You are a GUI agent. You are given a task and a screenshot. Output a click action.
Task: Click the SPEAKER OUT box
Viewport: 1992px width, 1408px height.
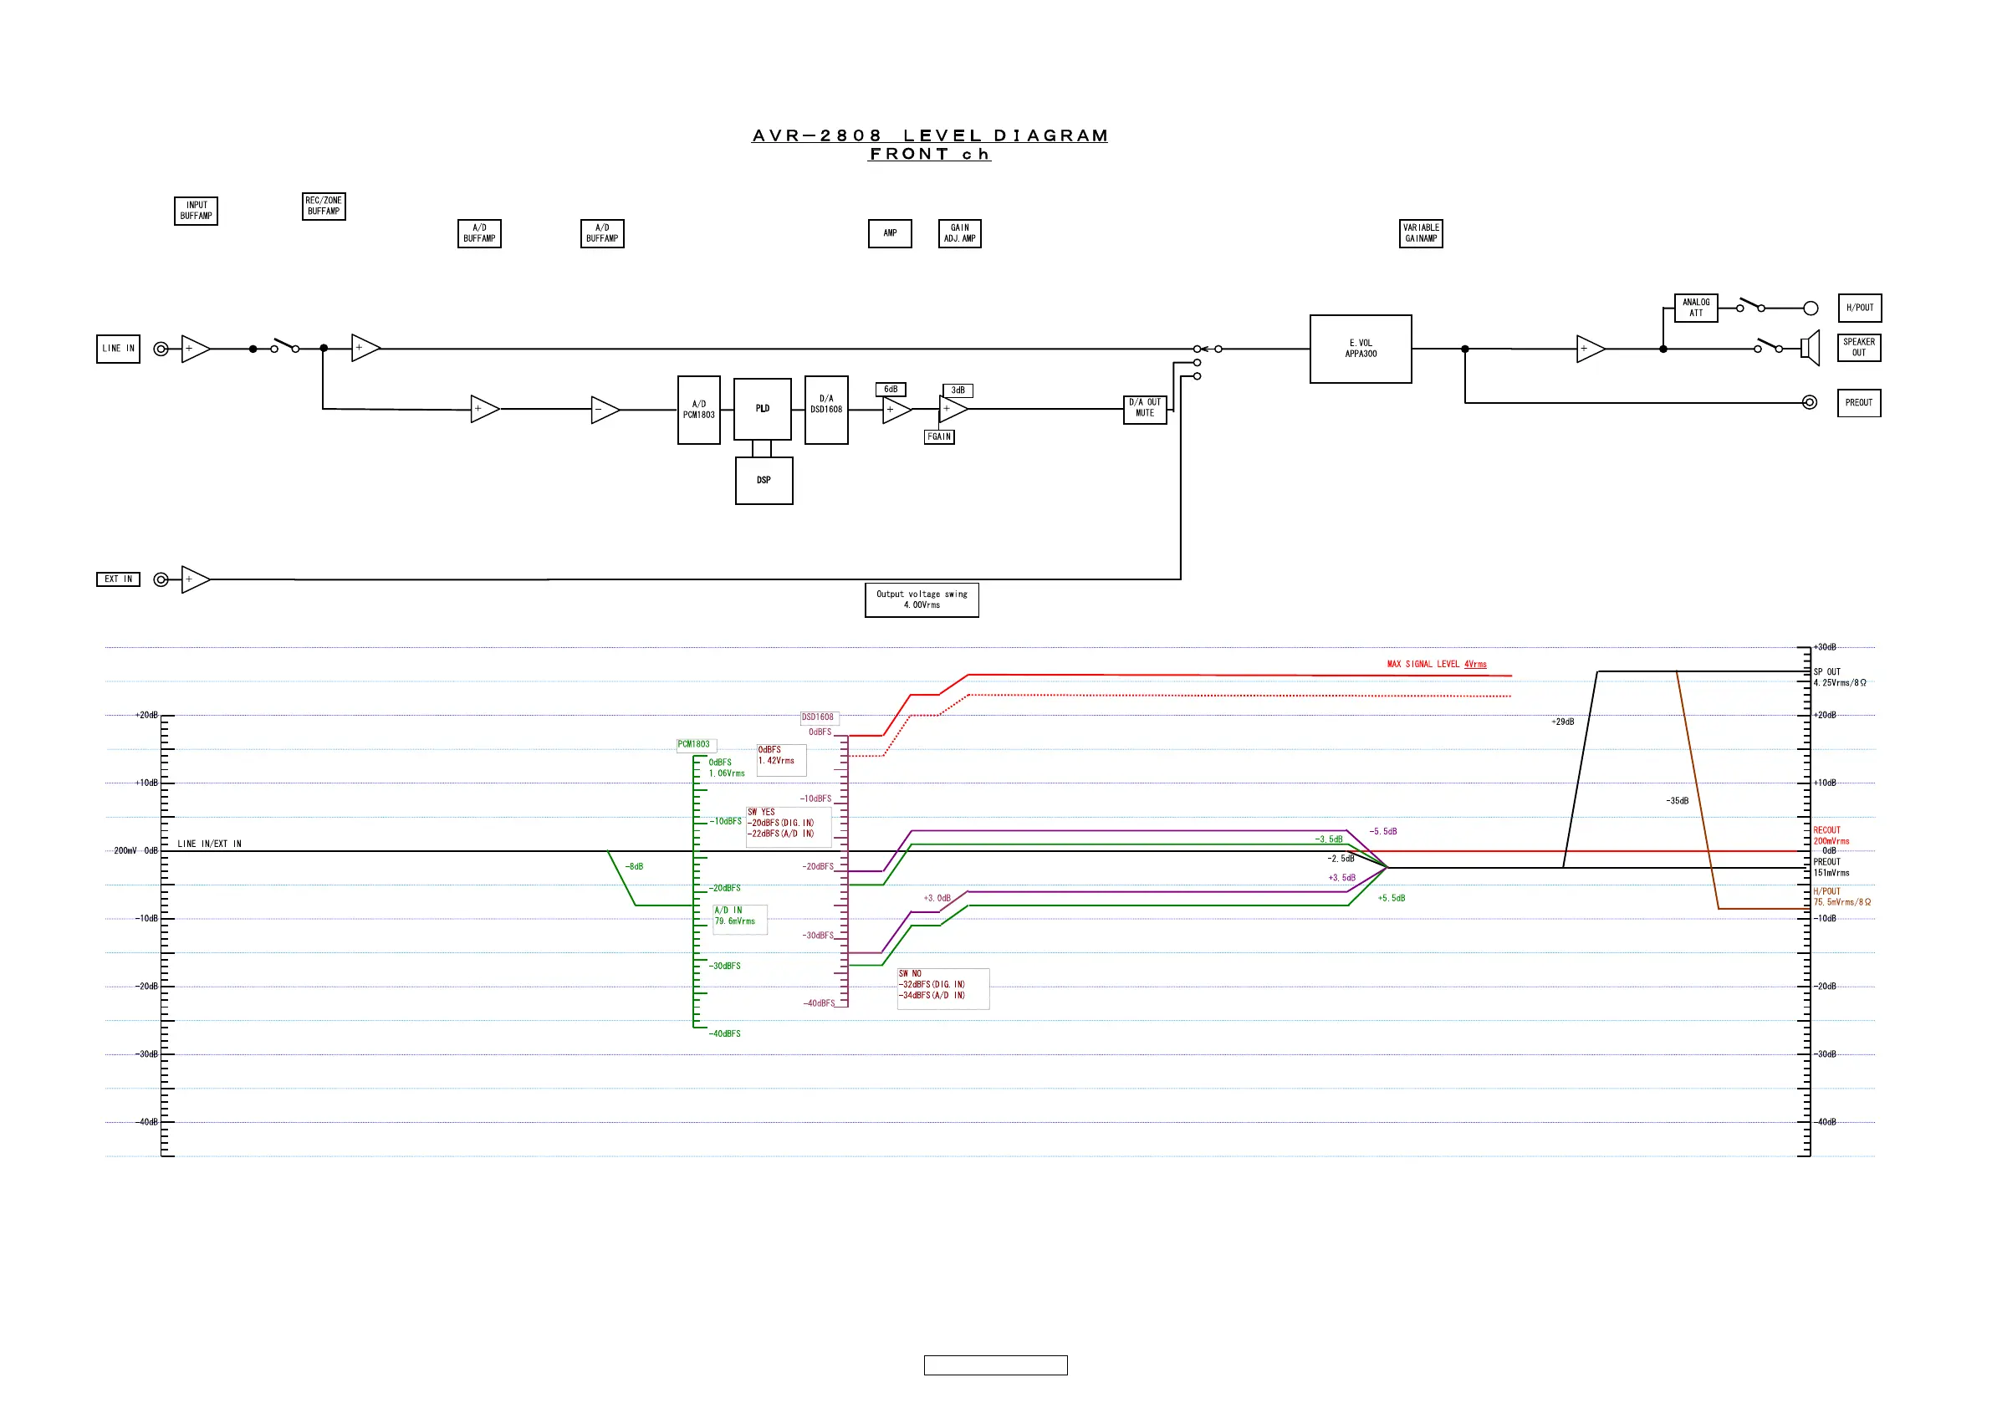click(x=1859, y=348)
